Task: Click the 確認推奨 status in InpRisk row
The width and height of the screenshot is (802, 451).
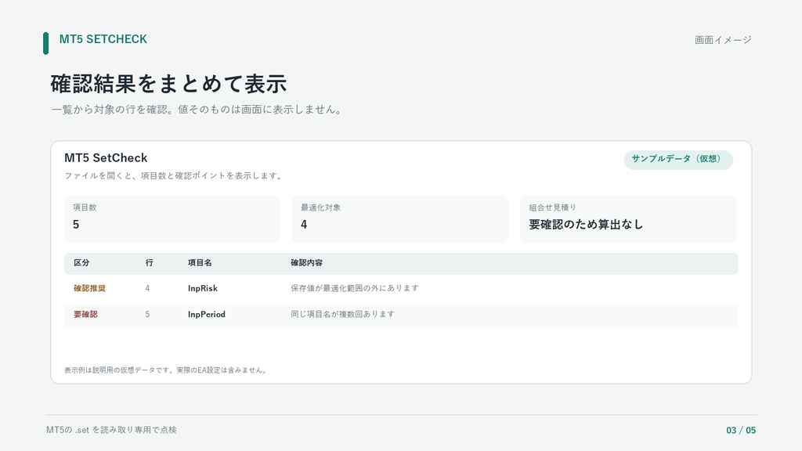Action: (89, 288)
